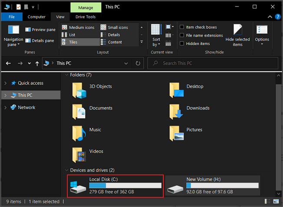Toggle the Preview pane
Viewport: 283px width, 207px height.
point(40,29)
